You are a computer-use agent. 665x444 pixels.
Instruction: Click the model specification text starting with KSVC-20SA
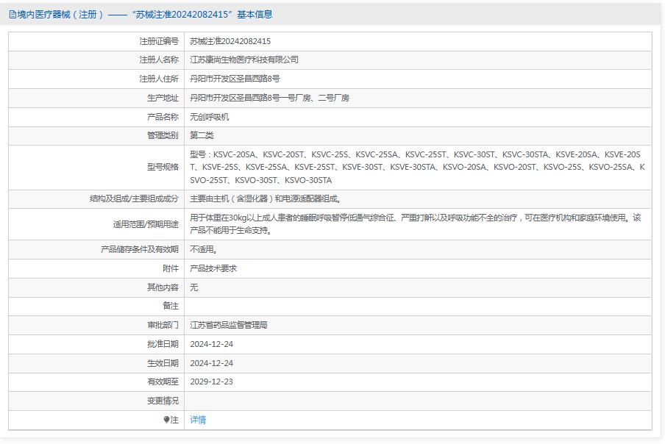[x=416, y=167]
